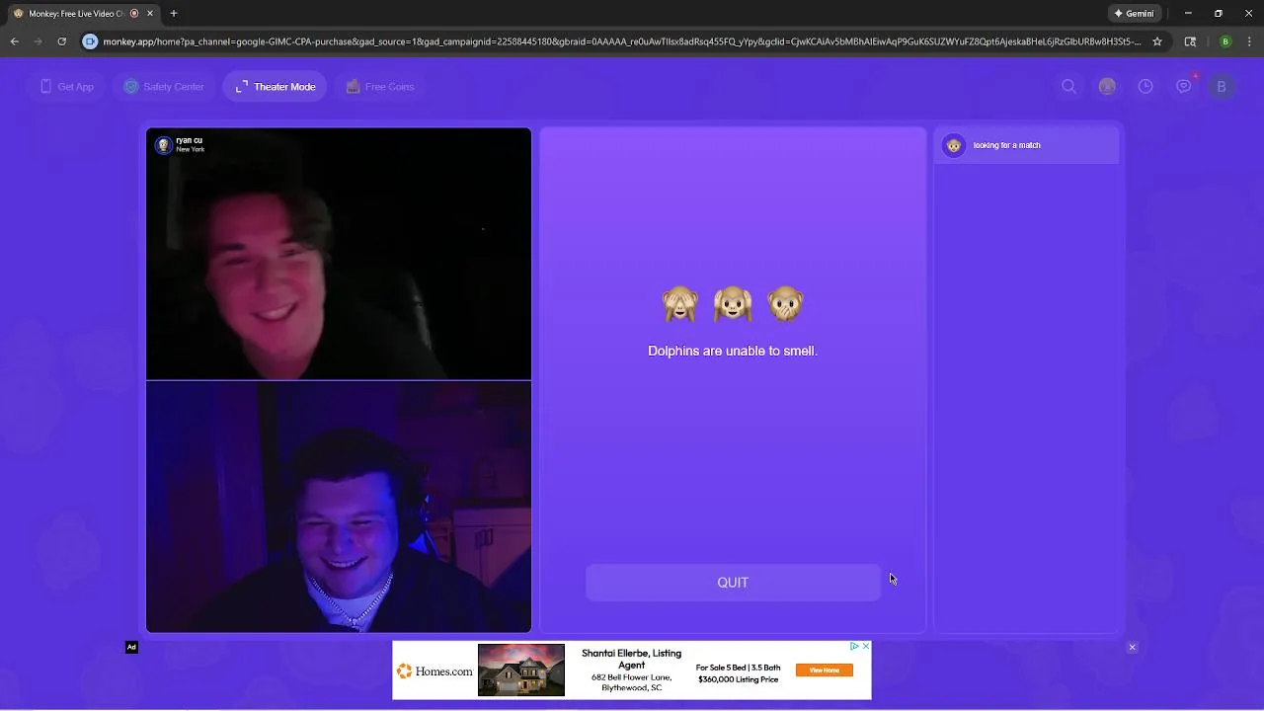This screenshot has height=711, width=1264.
Task: Open the Safety Center
Action: pyautogui.click(x=164, y=87)
